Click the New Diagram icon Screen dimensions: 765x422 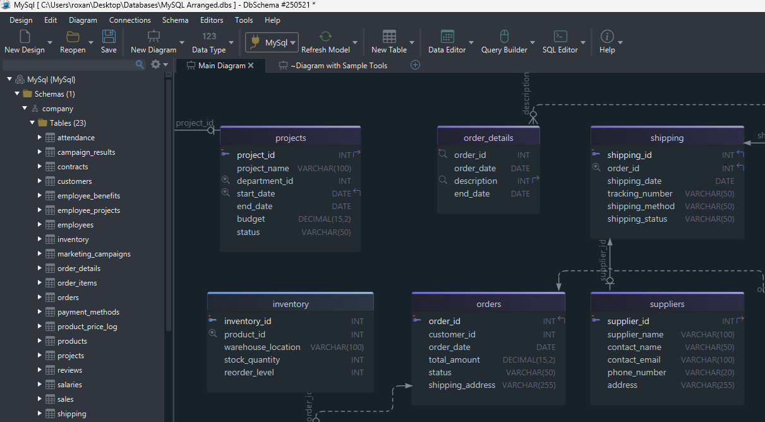pyautogui.click(x=154, y=37)
